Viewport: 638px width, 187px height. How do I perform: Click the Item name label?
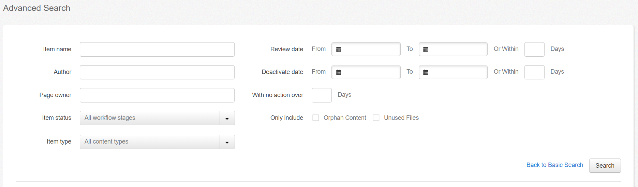57,49
